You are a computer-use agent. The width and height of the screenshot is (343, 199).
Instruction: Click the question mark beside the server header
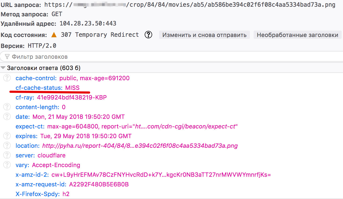point(7,155)
